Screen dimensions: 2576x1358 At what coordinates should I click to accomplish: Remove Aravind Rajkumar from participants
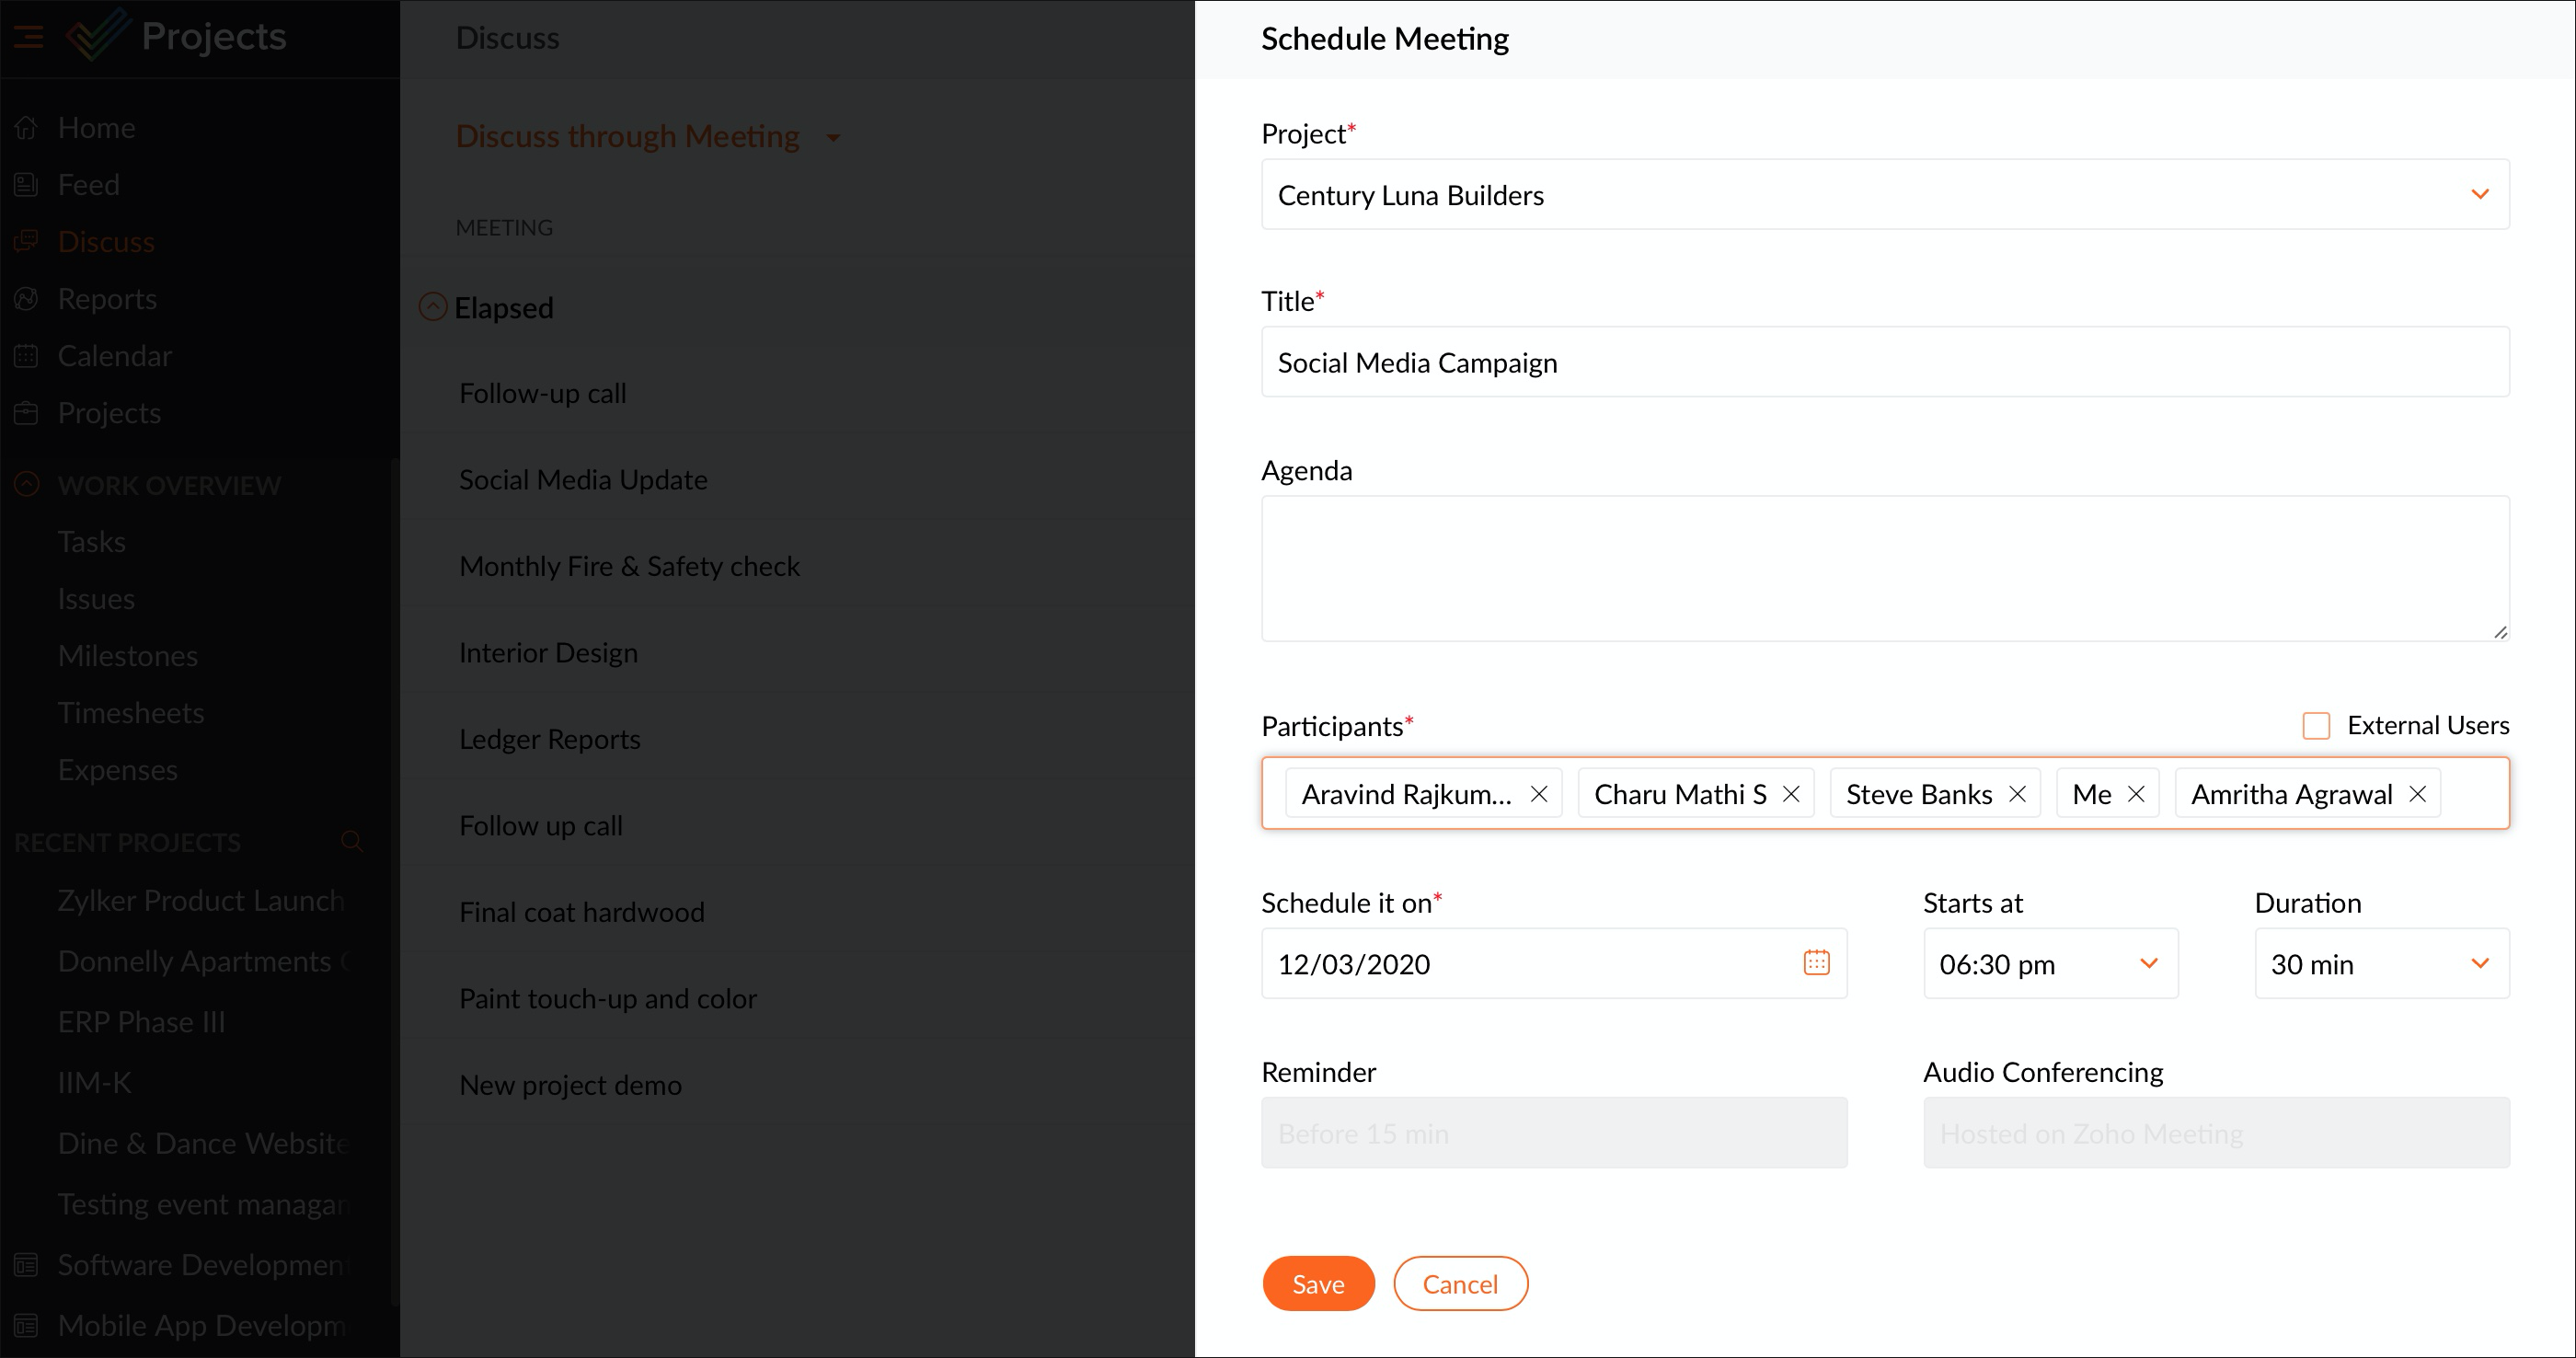point(1539,794)
